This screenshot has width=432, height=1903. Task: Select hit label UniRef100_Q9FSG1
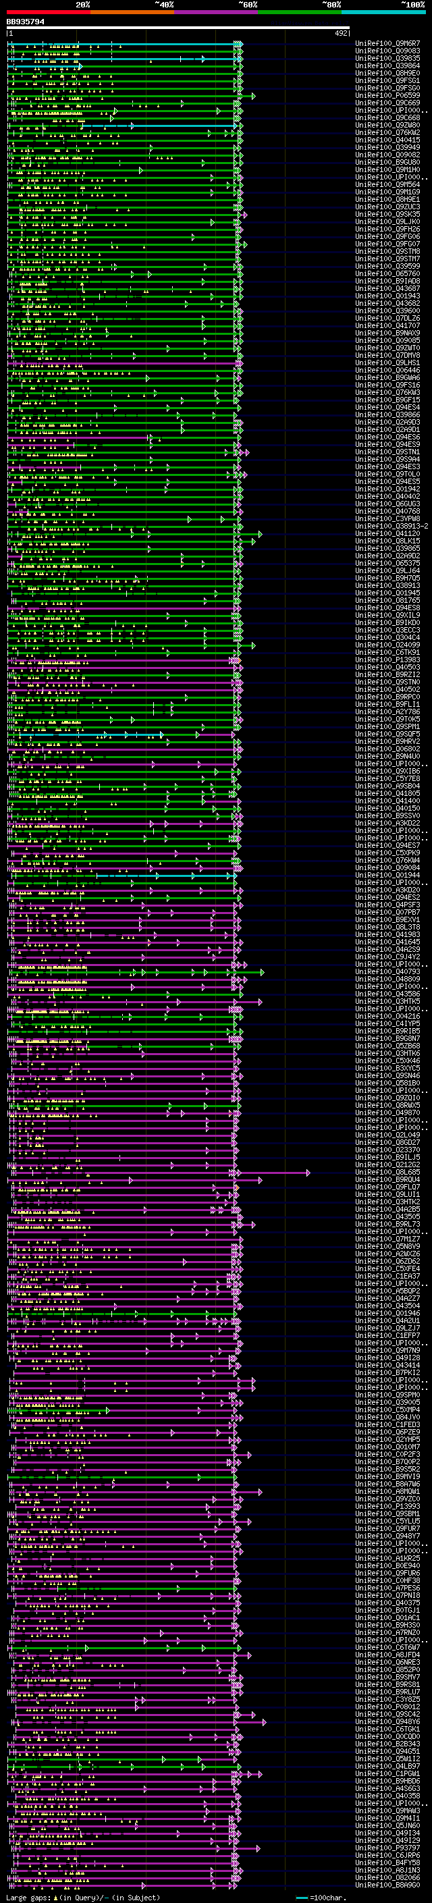[x=387, y=80]
